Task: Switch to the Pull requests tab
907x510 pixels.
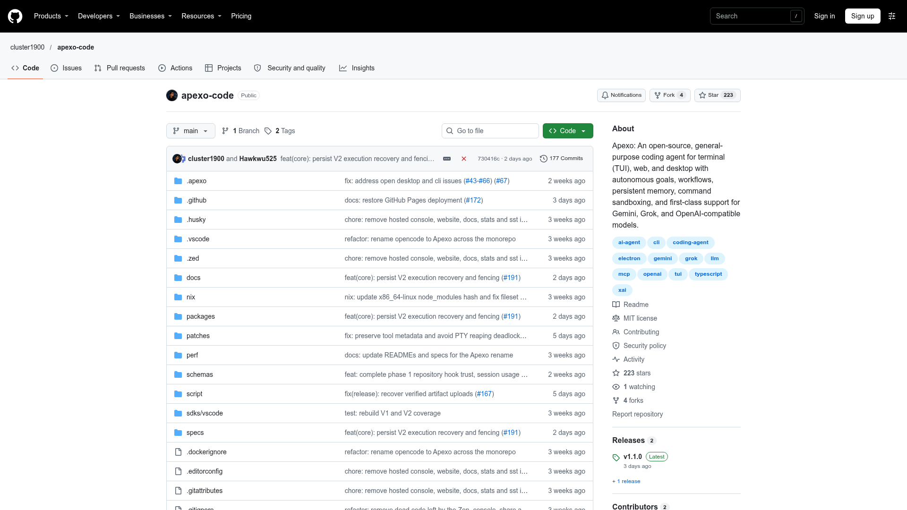Action: pos(120,68)
